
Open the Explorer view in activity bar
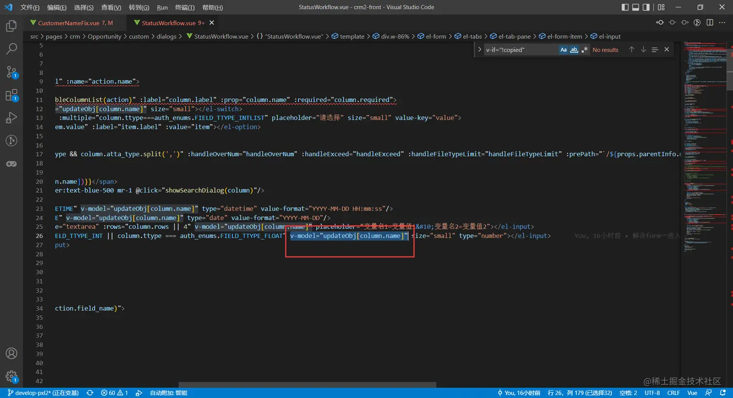[x=11, y=26]
